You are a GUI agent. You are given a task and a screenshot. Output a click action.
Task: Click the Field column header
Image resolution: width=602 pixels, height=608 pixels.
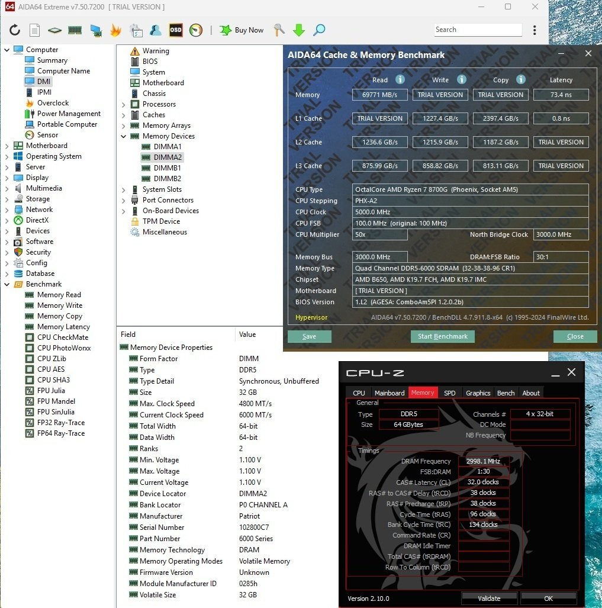[x=128, y=334]
